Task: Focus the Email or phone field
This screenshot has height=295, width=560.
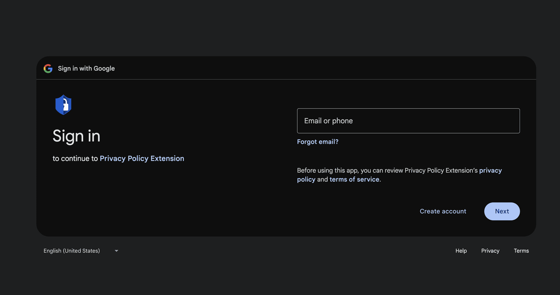Action: tap(408, 121)
